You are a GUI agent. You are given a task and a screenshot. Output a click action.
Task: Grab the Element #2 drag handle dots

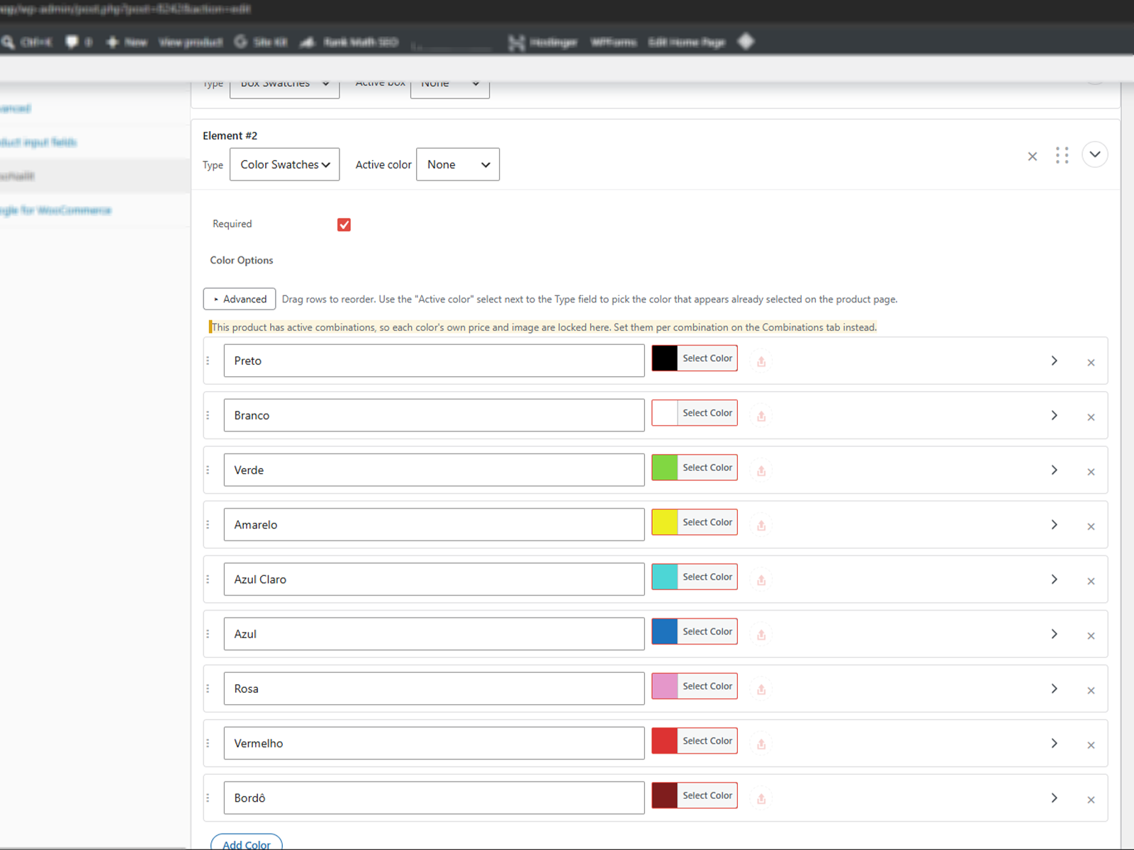[x=1062, y=155]
